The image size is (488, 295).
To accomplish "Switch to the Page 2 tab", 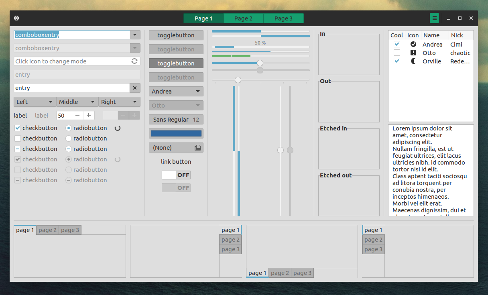I will click(243, 18).
